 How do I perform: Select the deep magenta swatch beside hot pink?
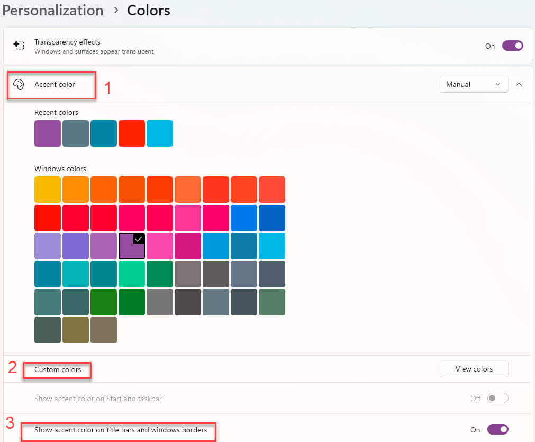coord(188,246)
